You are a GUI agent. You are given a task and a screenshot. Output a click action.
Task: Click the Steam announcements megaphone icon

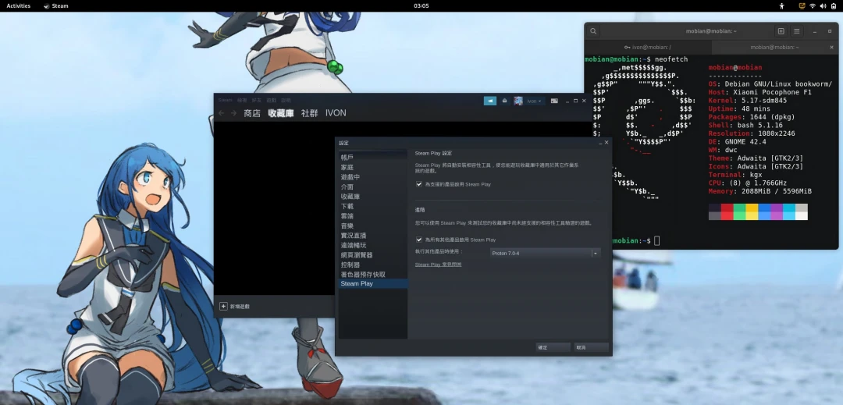pos(489,101)
